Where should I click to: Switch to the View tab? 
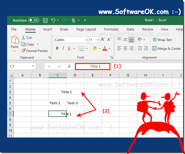tap(164, 29)
